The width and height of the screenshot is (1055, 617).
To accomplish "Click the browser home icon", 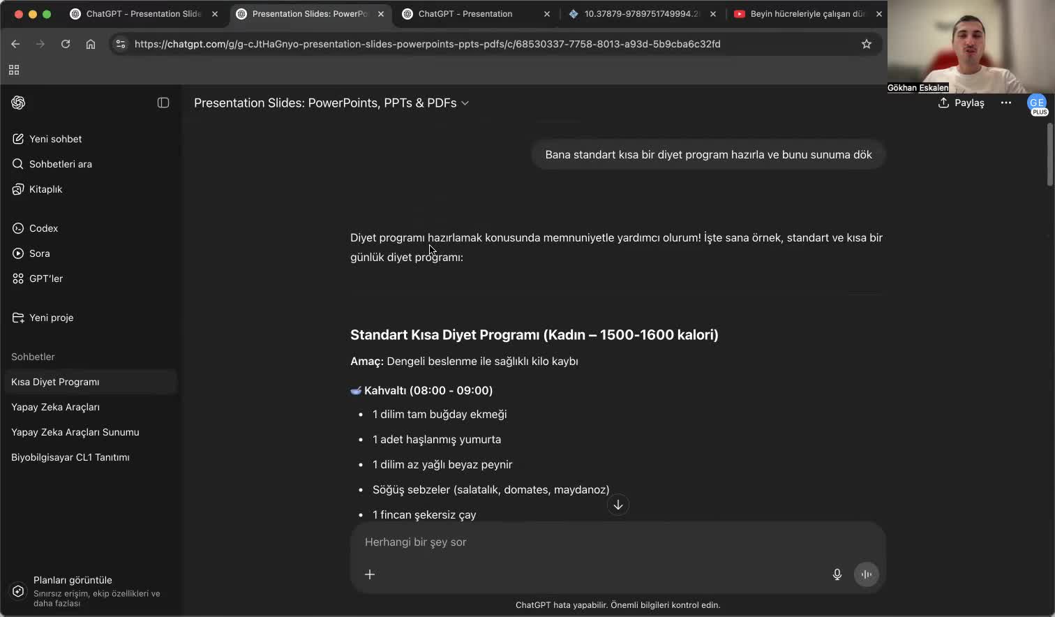I will (91, 44).
